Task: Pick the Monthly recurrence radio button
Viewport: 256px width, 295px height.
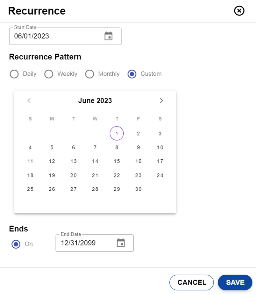Action: click(89, 74)
